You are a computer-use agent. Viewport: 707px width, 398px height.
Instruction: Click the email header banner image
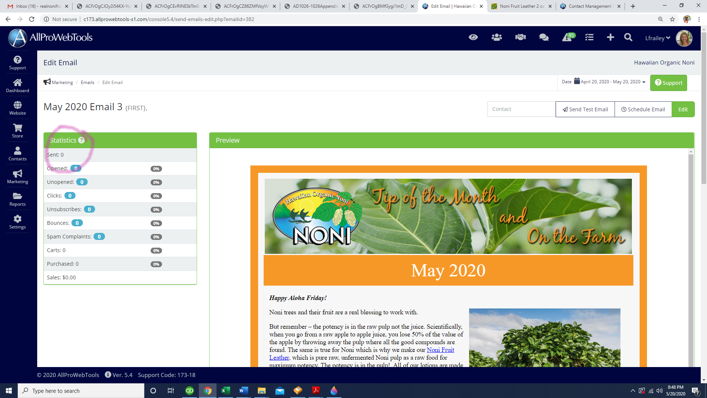coord(448,216)
